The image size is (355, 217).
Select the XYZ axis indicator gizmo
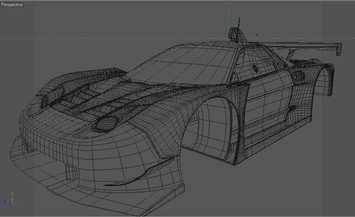click(x=12, y=199)
